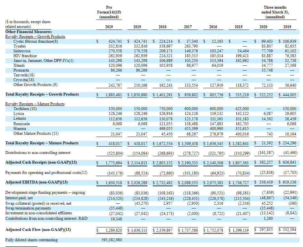Click the 2020 column header
This screenshot has width=303, height=247.
pyautogui.click(x=263, y=27)
